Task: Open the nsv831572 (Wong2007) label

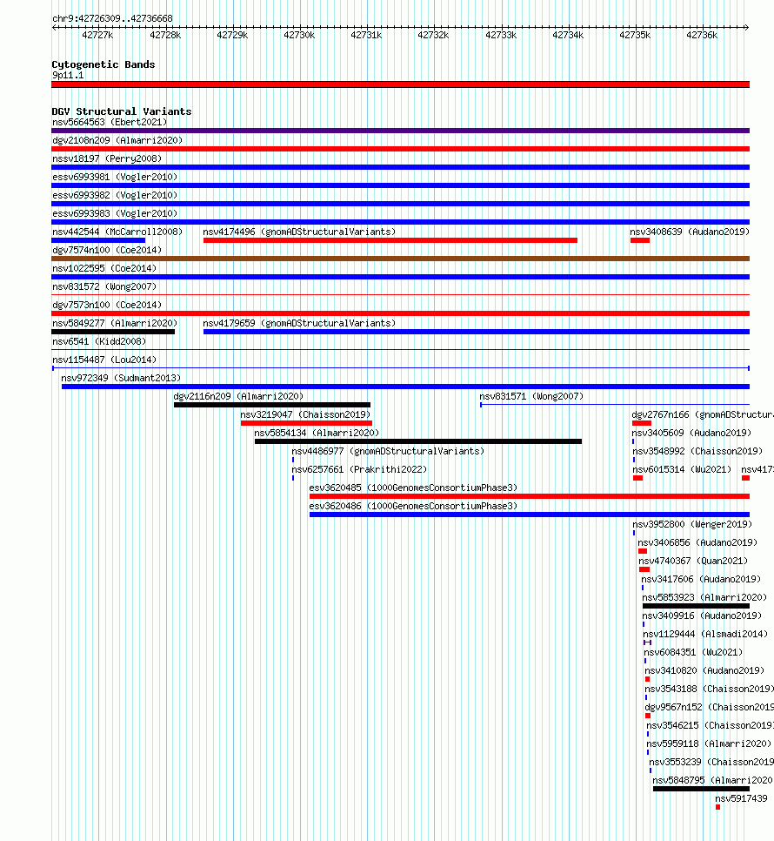Action: 103,286
